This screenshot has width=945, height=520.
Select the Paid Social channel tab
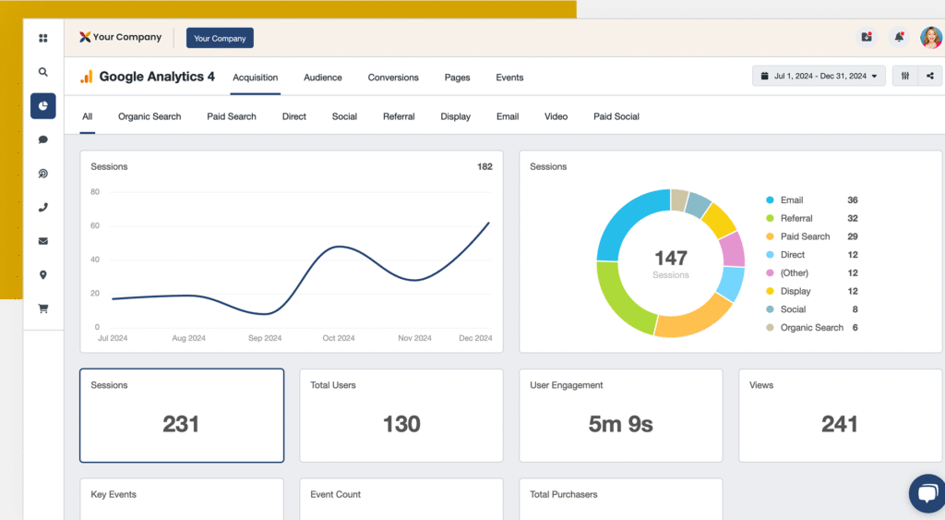[616, 116]
